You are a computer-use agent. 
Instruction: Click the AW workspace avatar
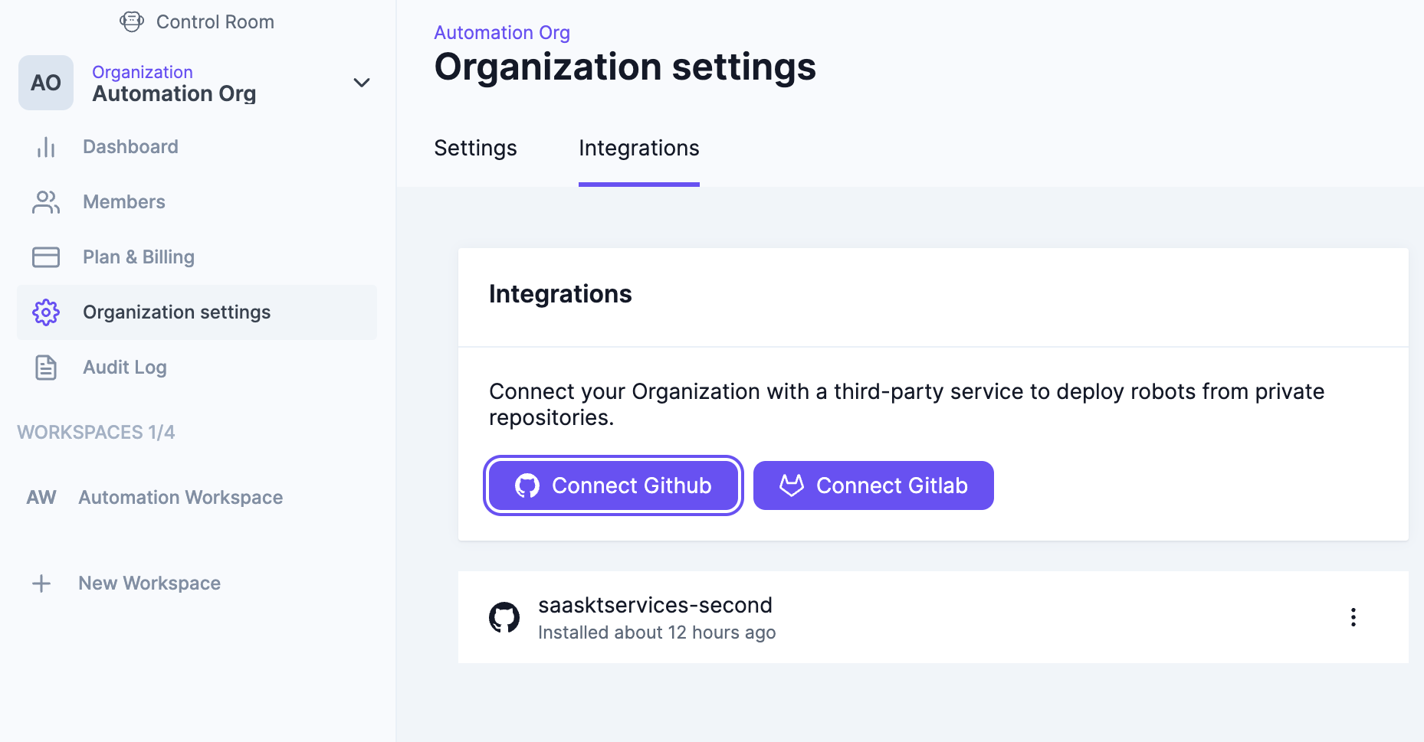click(x=41, y=498)
